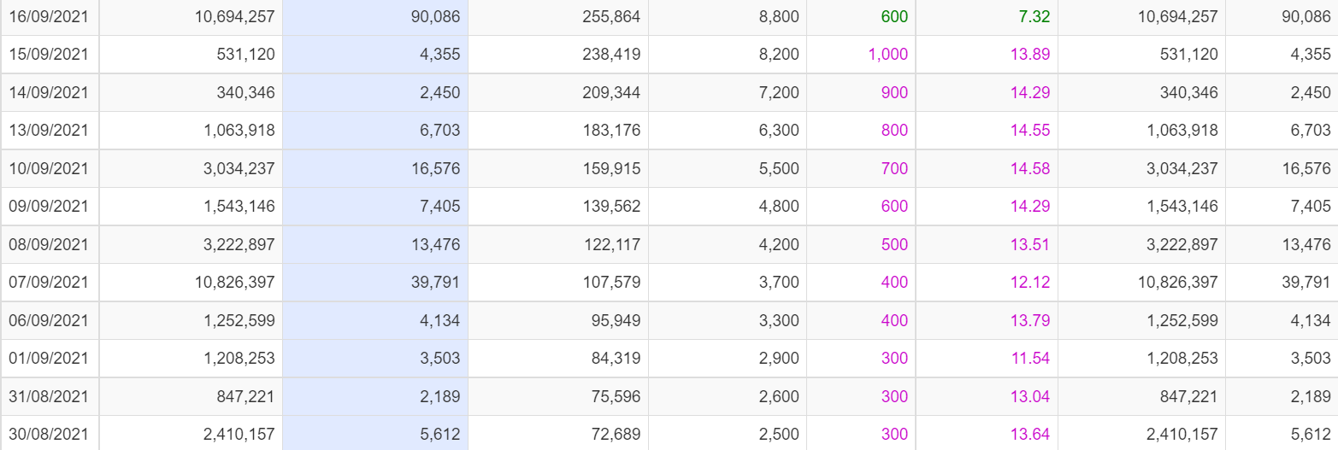This screenshot has width=1338, height=450.
Task: Select the magenta 13.51 value
Action: tap(1029, 244)
